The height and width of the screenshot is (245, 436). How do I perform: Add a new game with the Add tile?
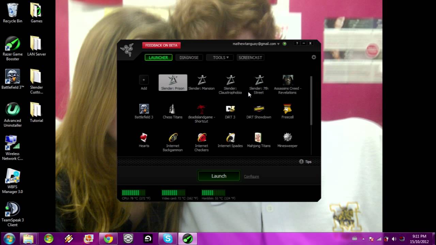(x=144, y=83)
